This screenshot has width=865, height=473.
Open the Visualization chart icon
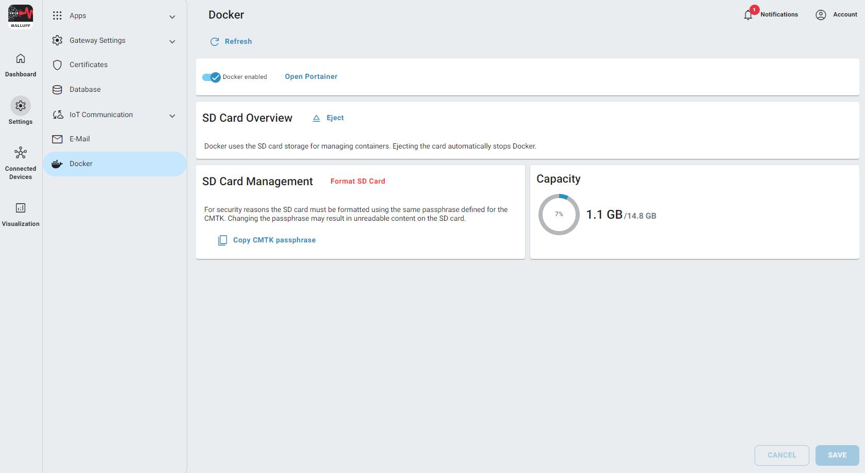(21, 208)
